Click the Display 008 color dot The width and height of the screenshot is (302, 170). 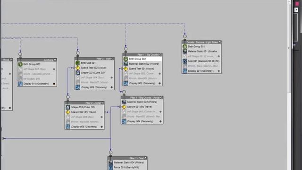tap(102, 127)
